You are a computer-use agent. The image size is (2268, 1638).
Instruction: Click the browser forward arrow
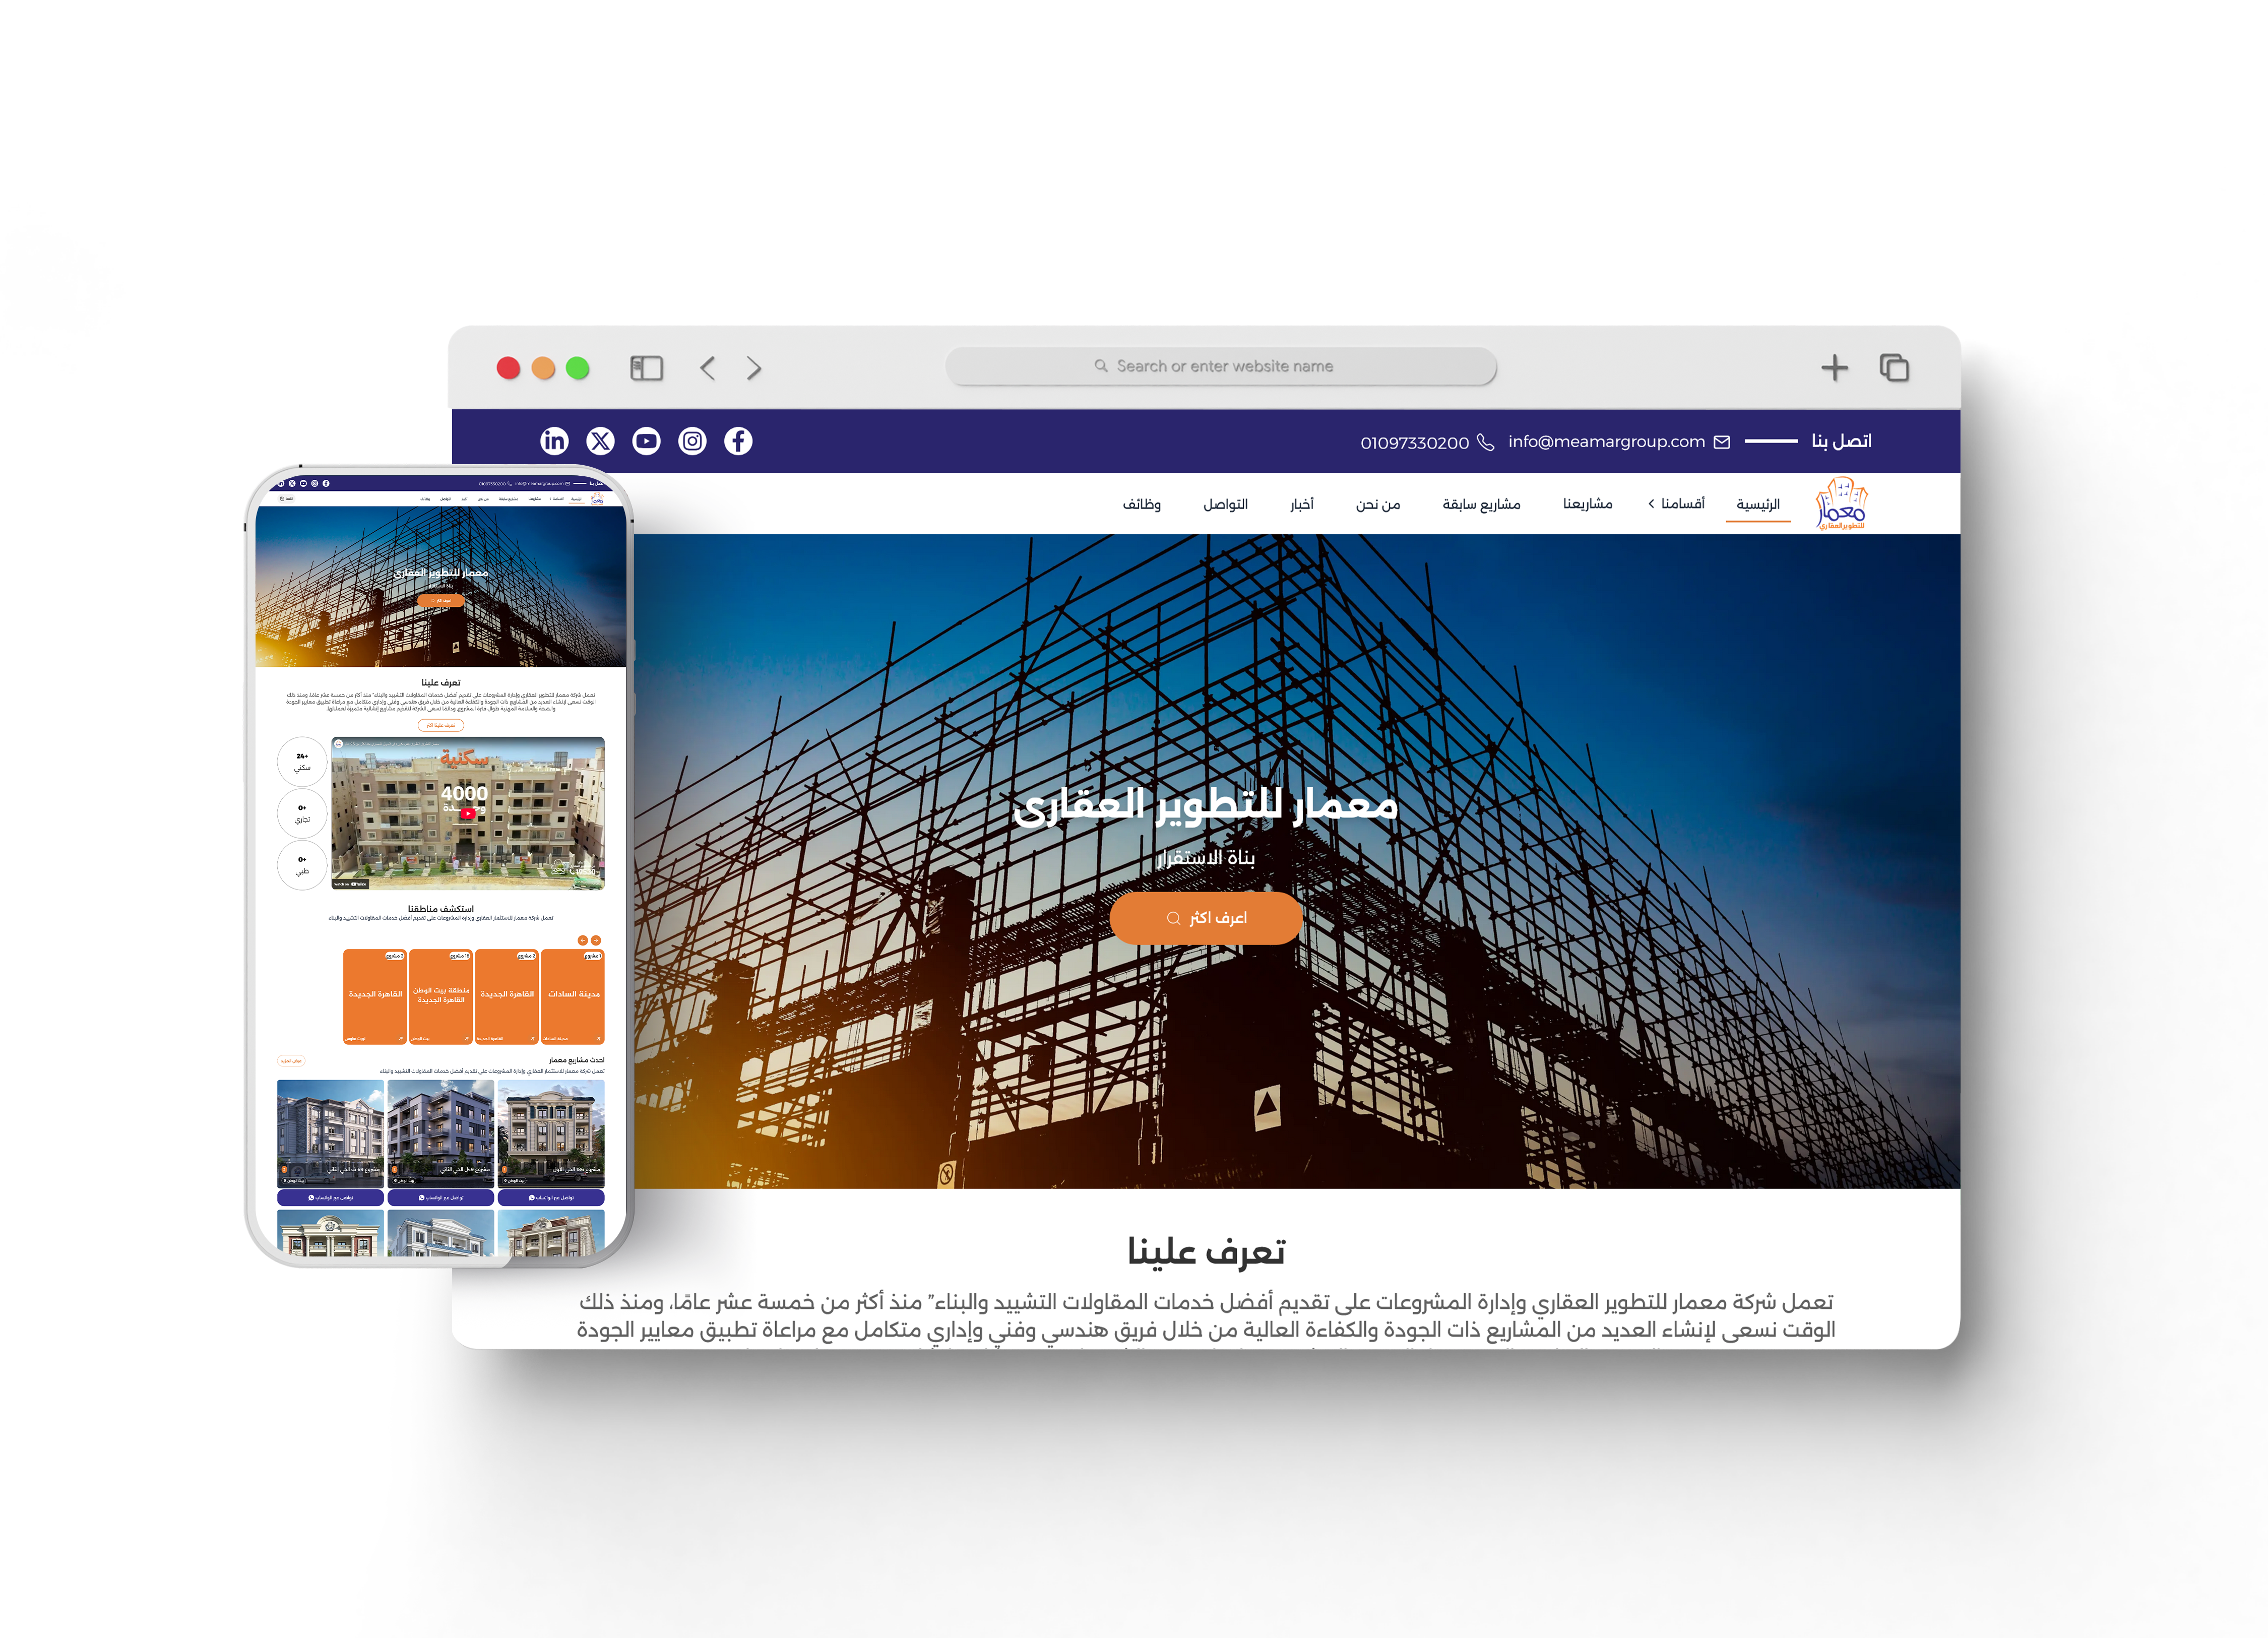[x=754, y=368]
